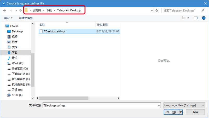Click the file list horizontal scrollbar thumb
209x118 pixels.
(64, 98)
